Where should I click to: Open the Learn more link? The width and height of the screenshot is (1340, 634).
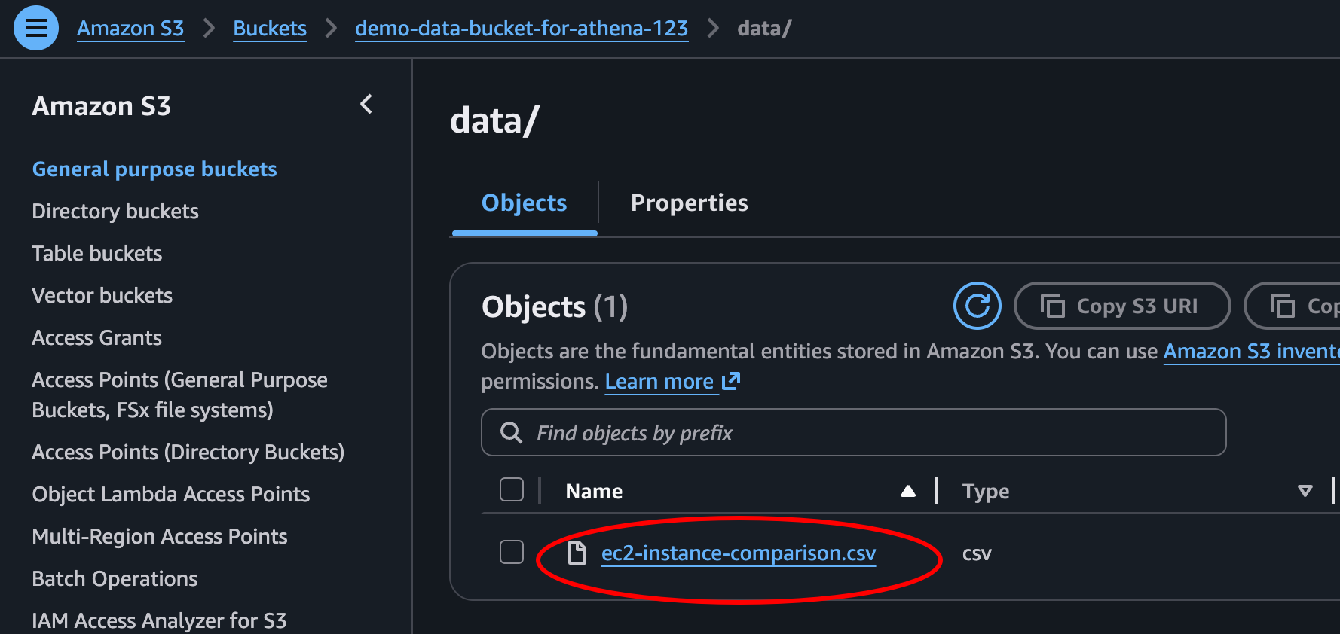click(661, 381)
